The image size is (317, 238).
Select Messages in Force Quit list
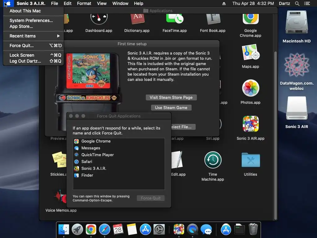pyautogui.click(x=119, y=148)
